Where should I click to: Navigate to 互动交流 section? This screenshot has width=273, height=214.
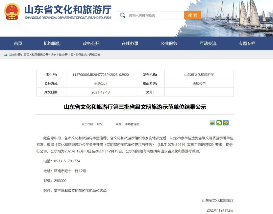[x=208, y=43]
